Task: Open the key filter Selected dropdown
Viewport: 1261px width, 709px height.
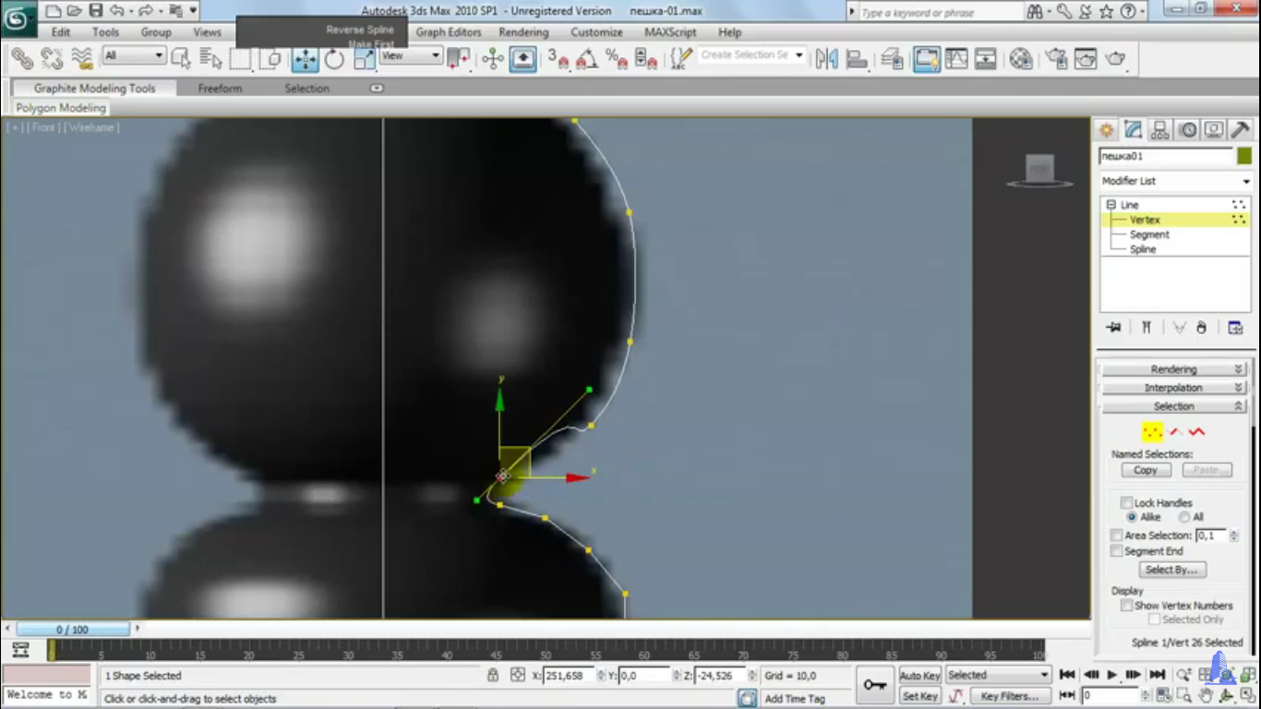Action: click(x=998, y=676)
